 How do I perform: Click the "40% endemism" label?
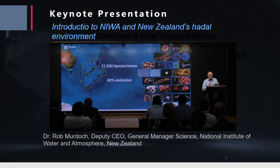click(x=119, y=80)
